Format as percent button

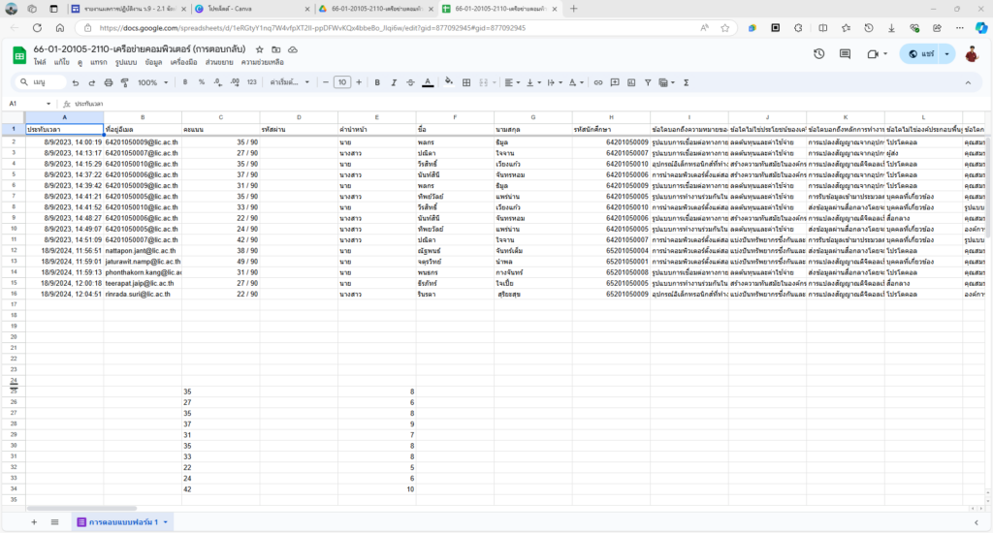[x=202, y=82]
